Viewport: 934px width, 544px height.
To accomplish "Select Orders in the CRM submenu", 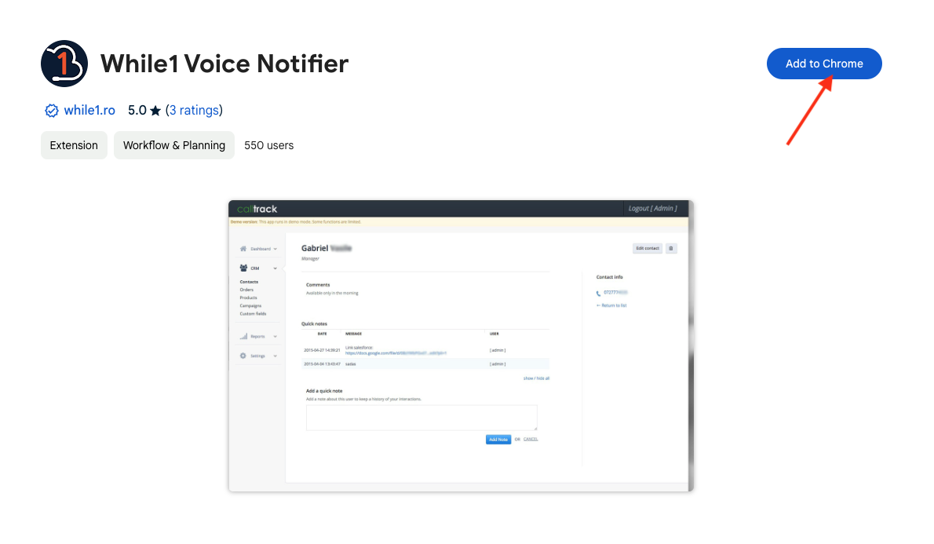I will tap(247, 290).
